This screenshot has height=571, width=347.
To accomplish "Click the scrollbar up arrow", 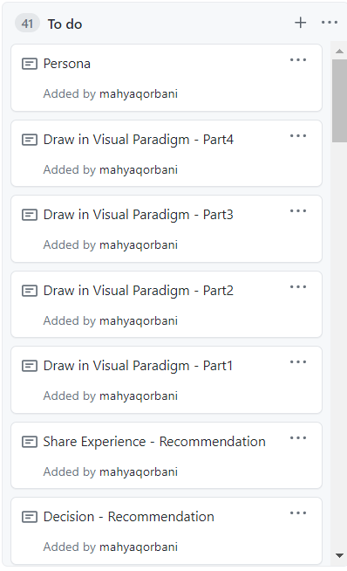I will [339, 51].
